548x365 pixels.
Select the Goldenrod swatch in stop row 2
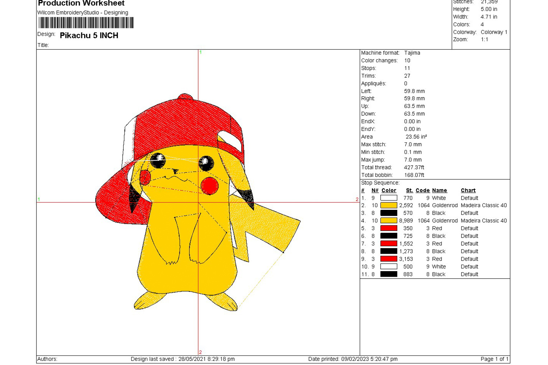[389, 205]
